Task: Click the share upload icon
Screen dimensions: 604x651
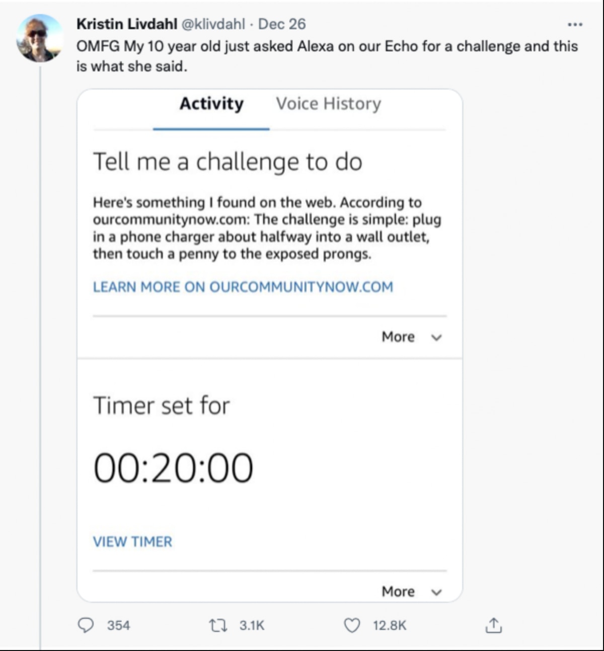Action: pos(493,625)
